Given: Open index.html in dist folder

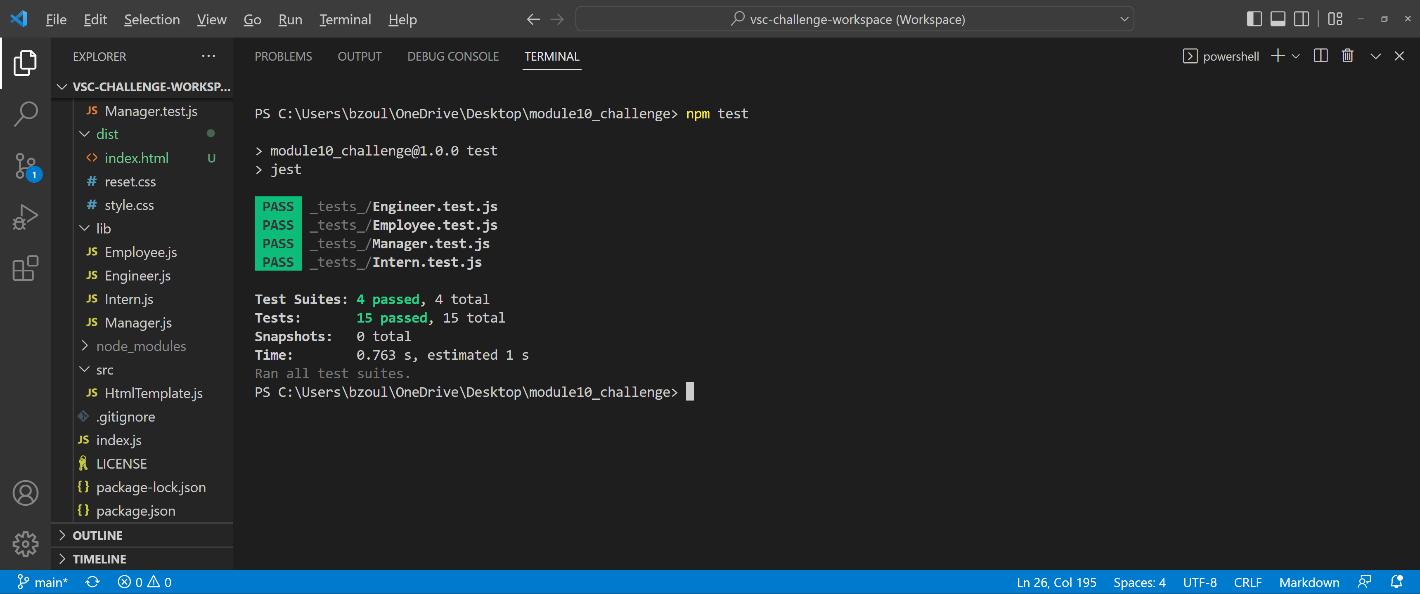Looking at the screenshot, I should 142,158.
